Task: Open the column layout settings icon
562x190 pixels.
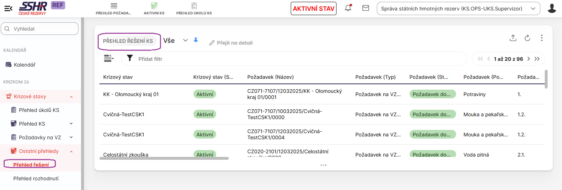Action: pos(108,58)
